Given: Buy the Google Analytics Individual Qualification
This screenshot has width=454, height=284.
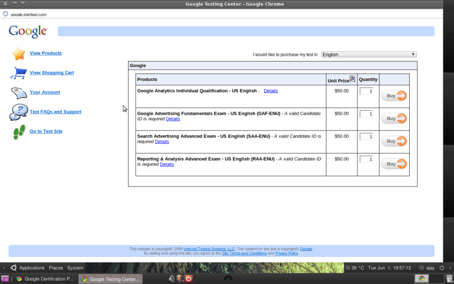Looking at the screenshot, I should point(394,96).
